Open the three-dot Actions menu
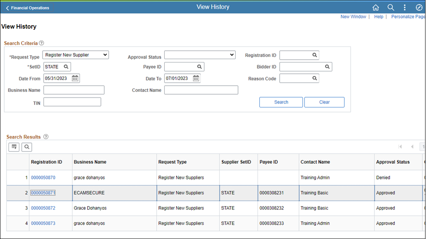The height and width of the screenshot is (239, 426). pos(405,8)
